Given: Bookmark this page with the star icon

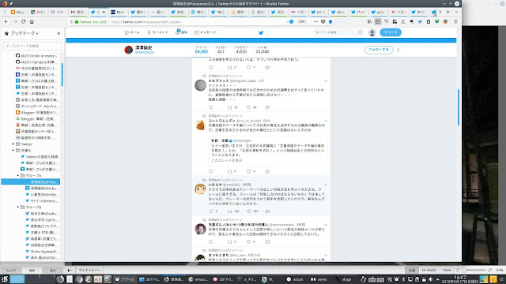Looking at the screenshot, I should tap(330, 21).
